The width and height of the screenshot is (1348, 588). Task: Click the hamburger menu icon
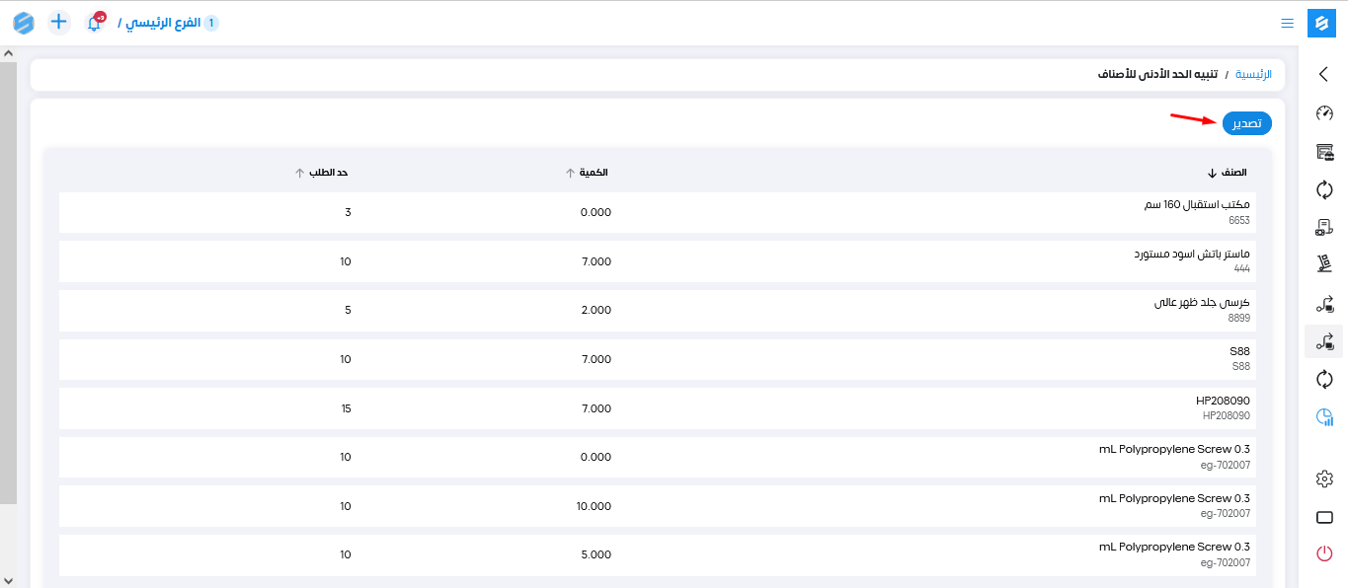pyautogui.click(x=1287, y=23)
